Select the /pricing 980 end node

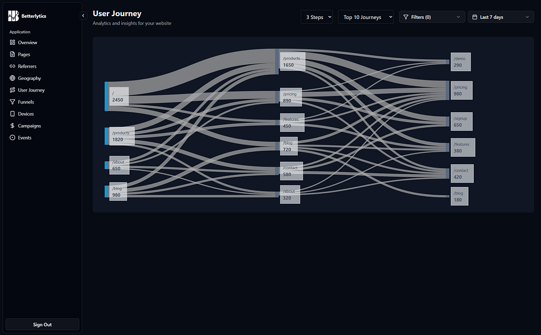[x=462, y=90]
